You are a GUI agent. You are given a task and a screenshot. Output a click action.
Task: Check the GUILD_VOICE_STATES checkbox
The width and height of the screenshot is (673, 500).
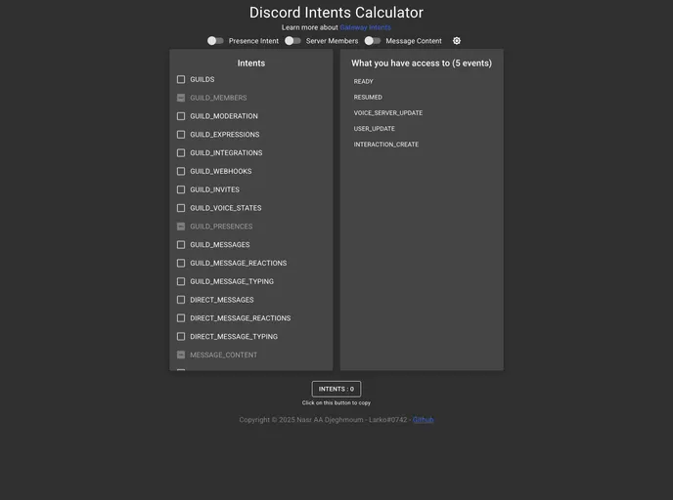click(x=181, y=208)
